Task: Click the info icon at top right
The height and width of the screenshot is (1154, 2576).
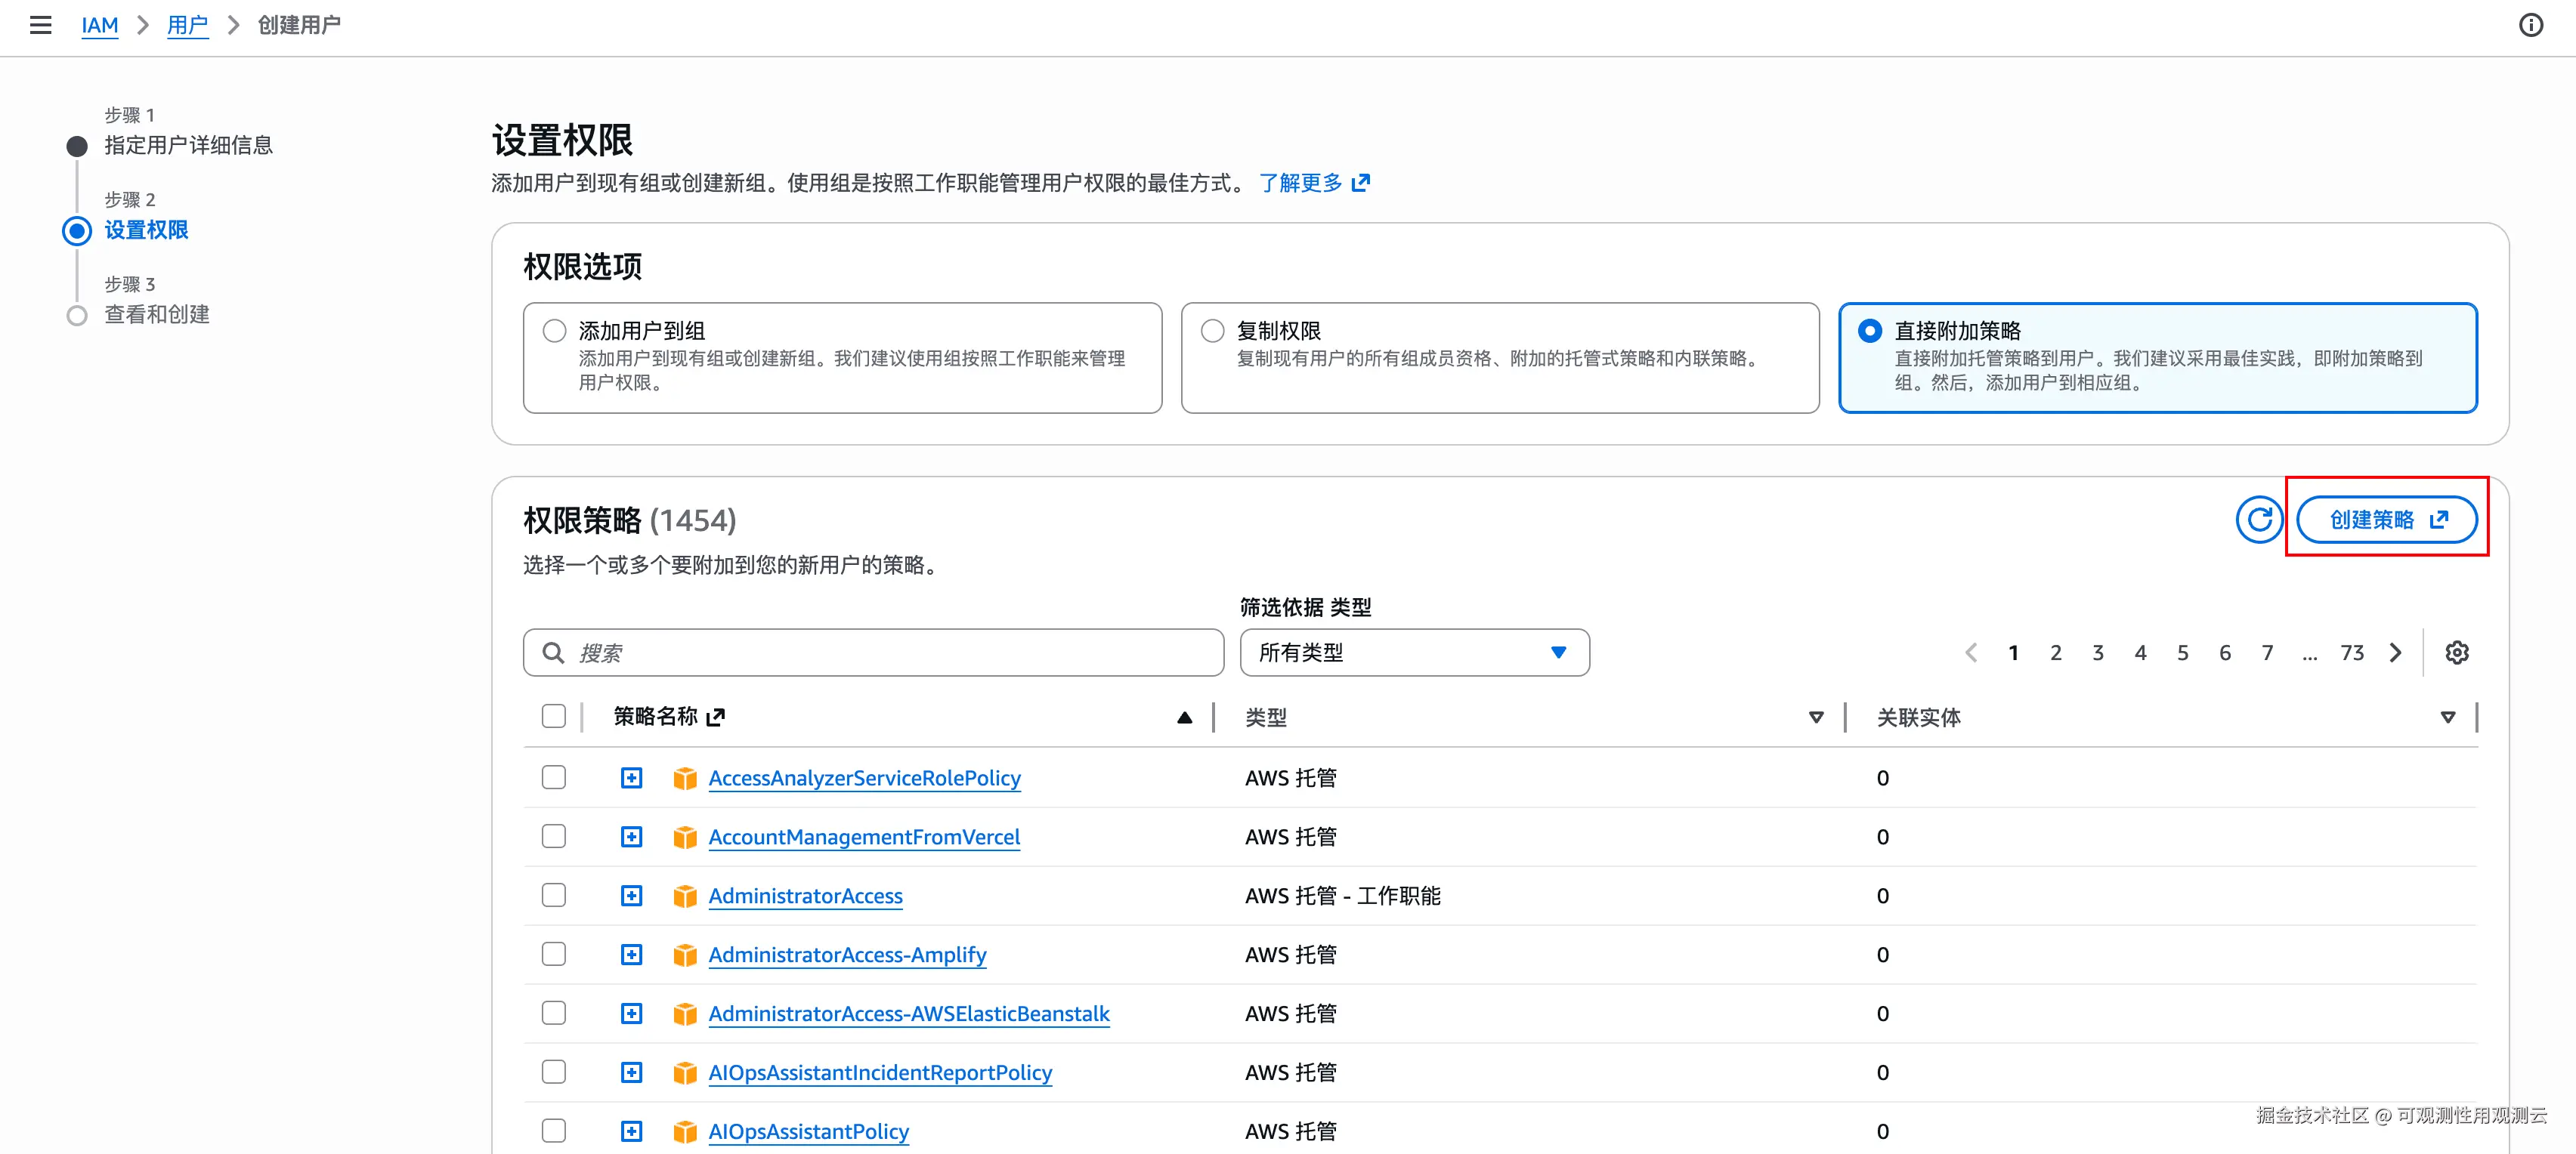Action: [x=2530, y=25]
